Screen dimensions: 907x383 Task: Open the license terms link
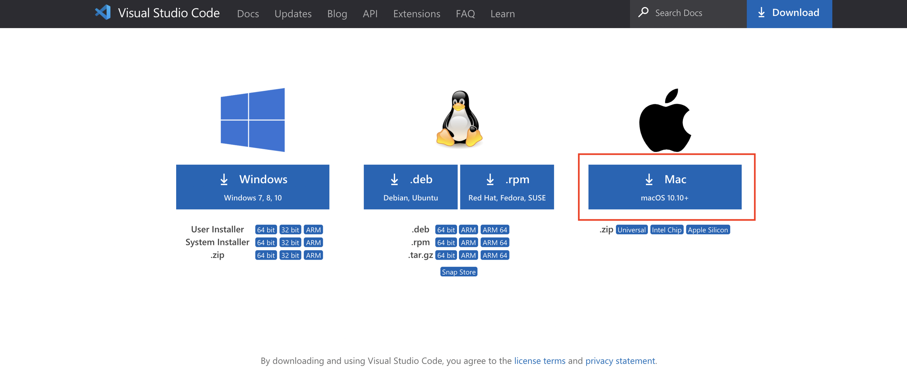coord(540,361)
